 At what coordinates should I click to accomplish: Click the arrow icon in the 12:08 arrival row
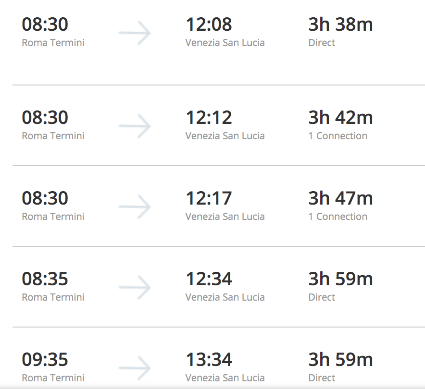[x=135, y=33]
